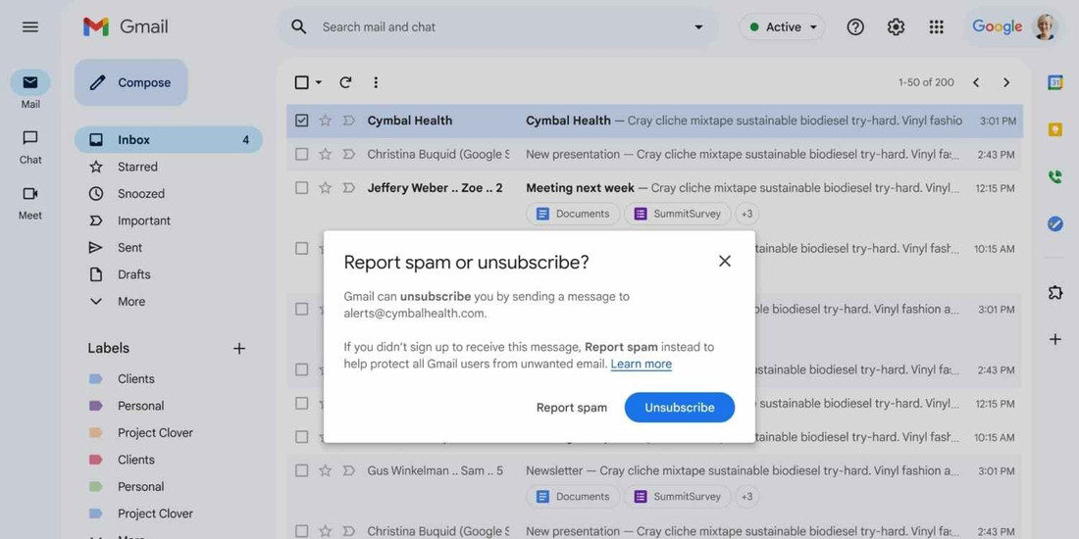1079x539 pixels.
Task: Check the Jeffery Weber email checkbox
Action: click(x=301, y=188)
